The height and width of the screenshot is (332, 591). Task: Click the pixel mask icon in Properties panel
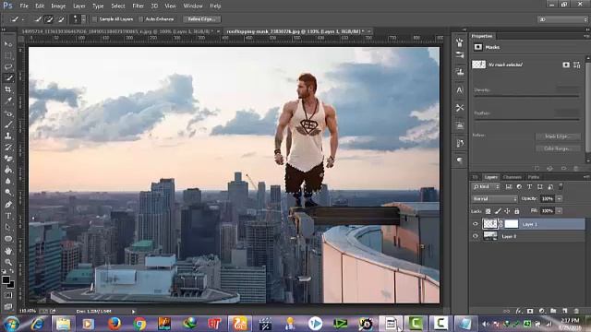(566, 65)
